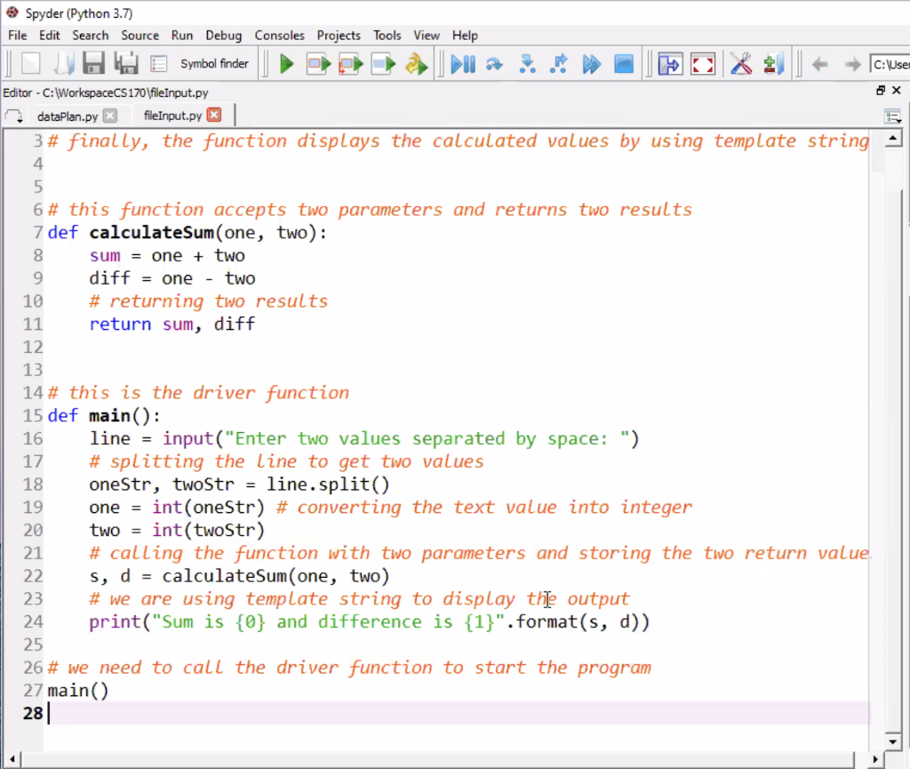Open the Search menu

[90, 36]
